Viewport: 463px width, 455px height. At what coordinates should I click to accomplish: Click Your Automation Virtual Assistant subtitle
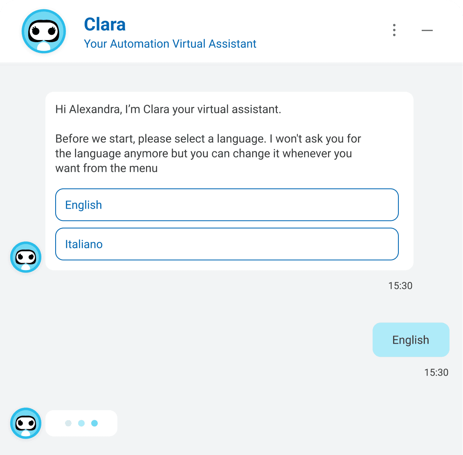[x=170, y=44]
